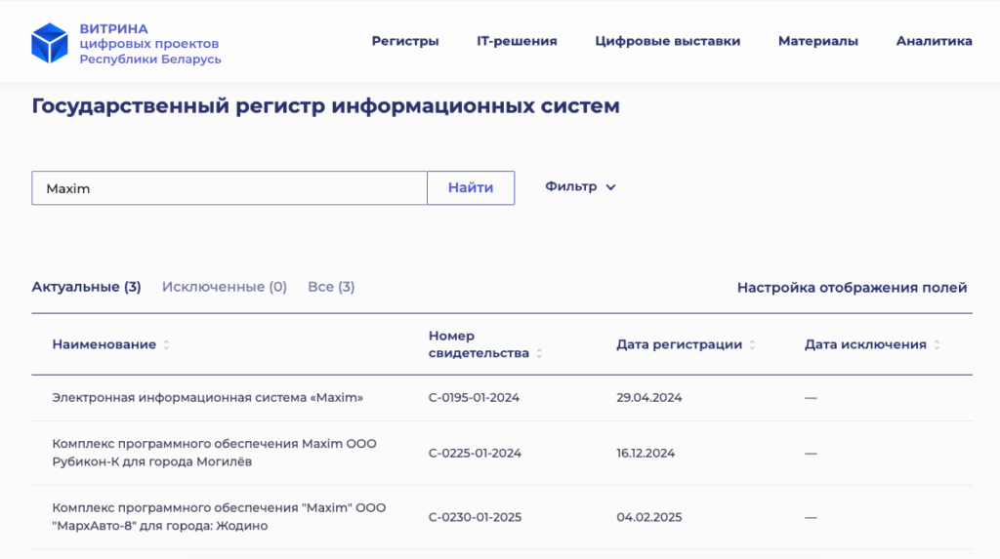Expand the Фильтр dropdown
The height and width of the screenshot is (559, 1000).
point(580,186)
